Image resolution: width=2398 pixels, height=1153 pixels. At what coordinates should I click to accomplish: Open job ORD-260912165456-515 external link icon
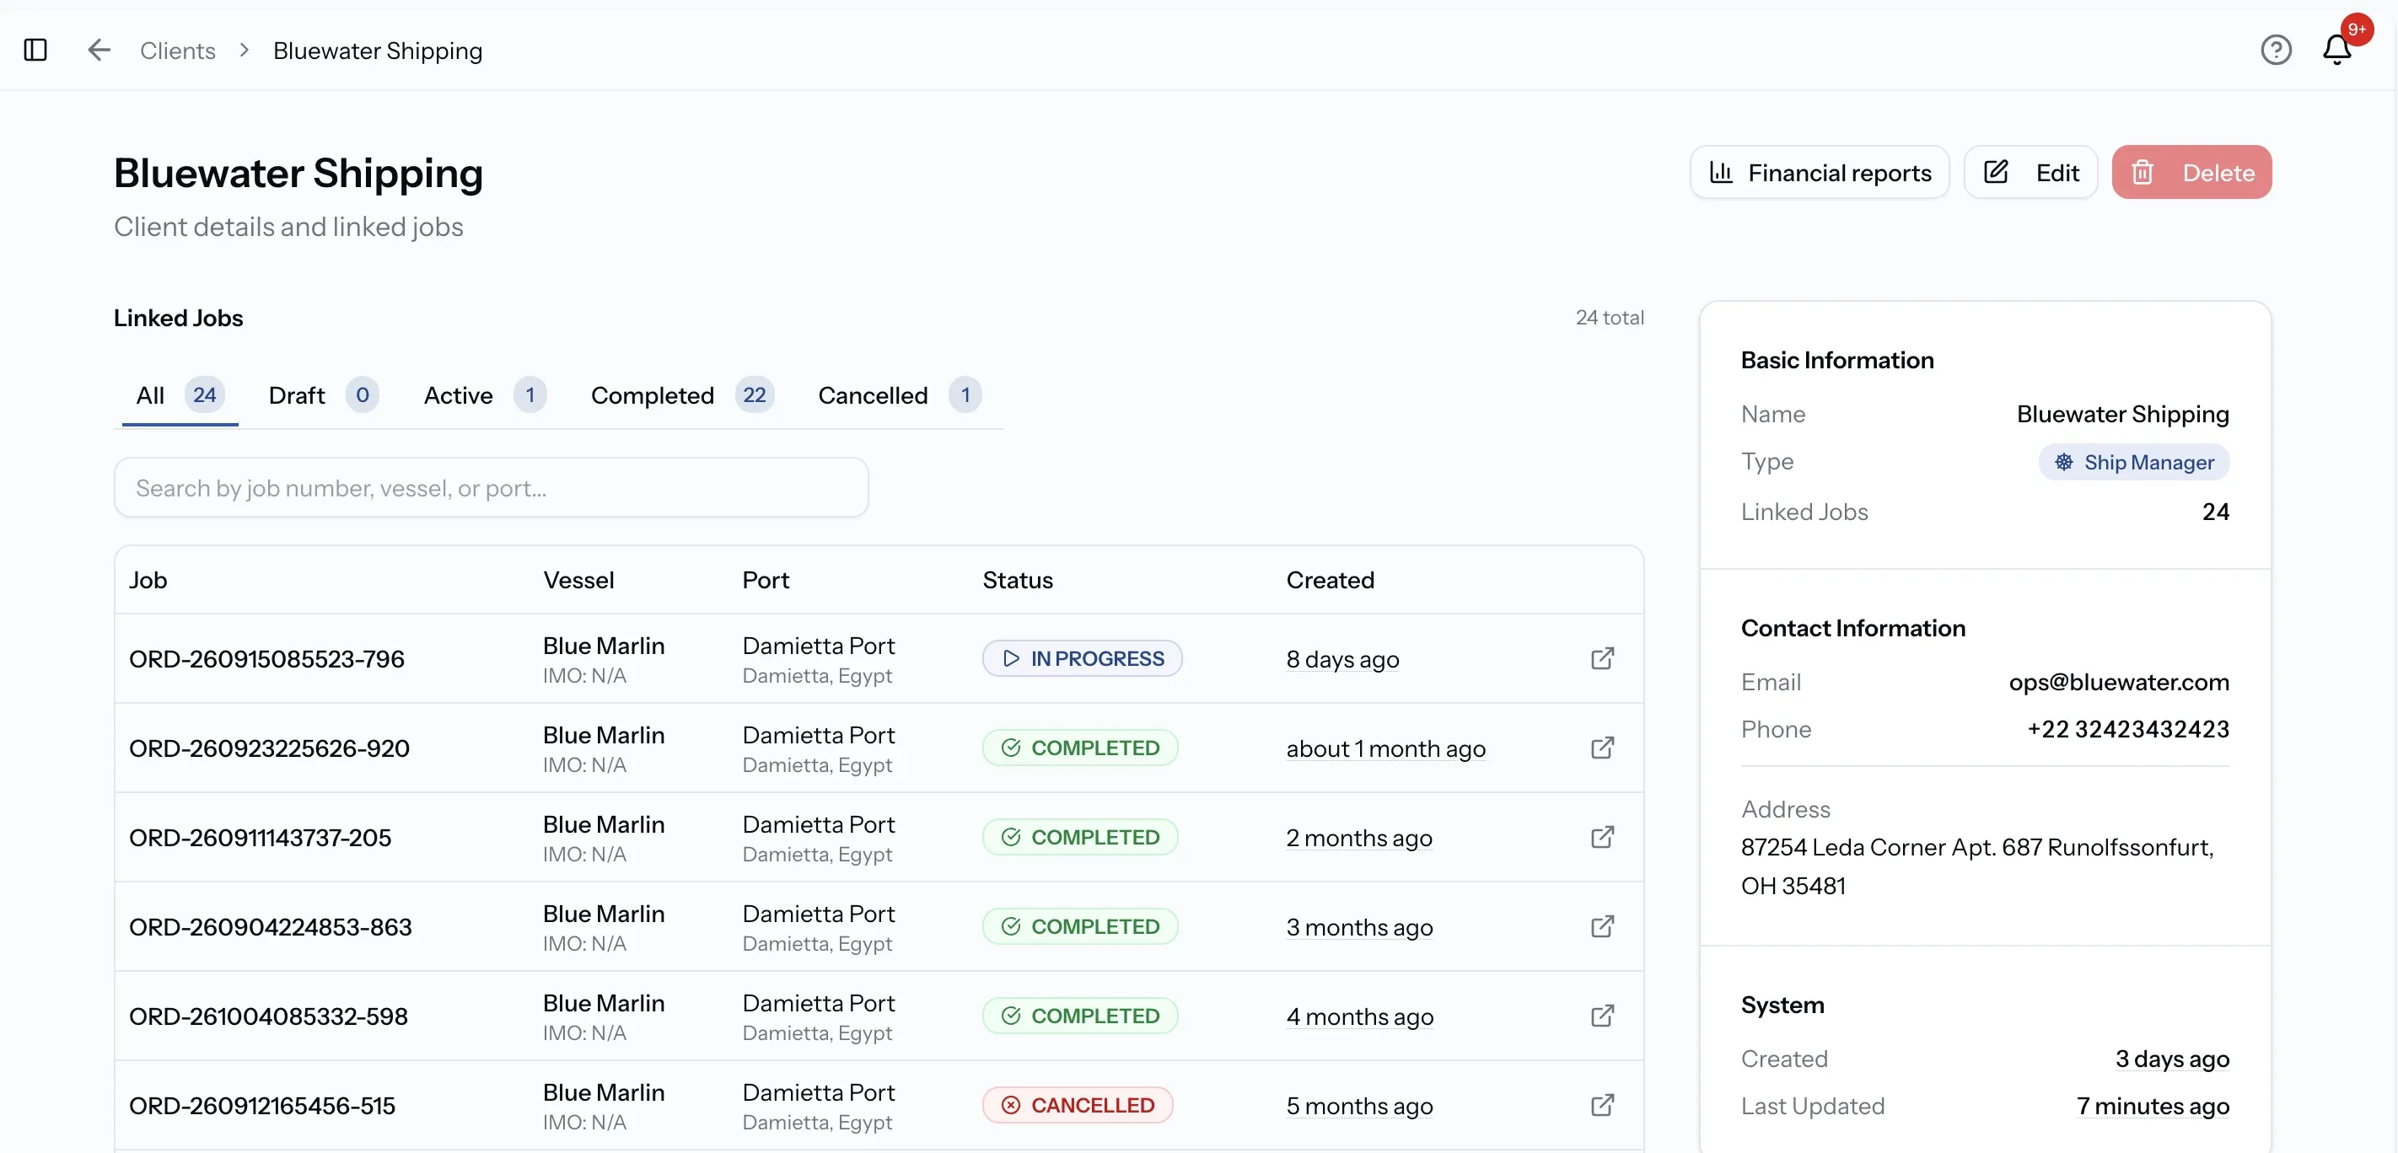point(1602,1106)
